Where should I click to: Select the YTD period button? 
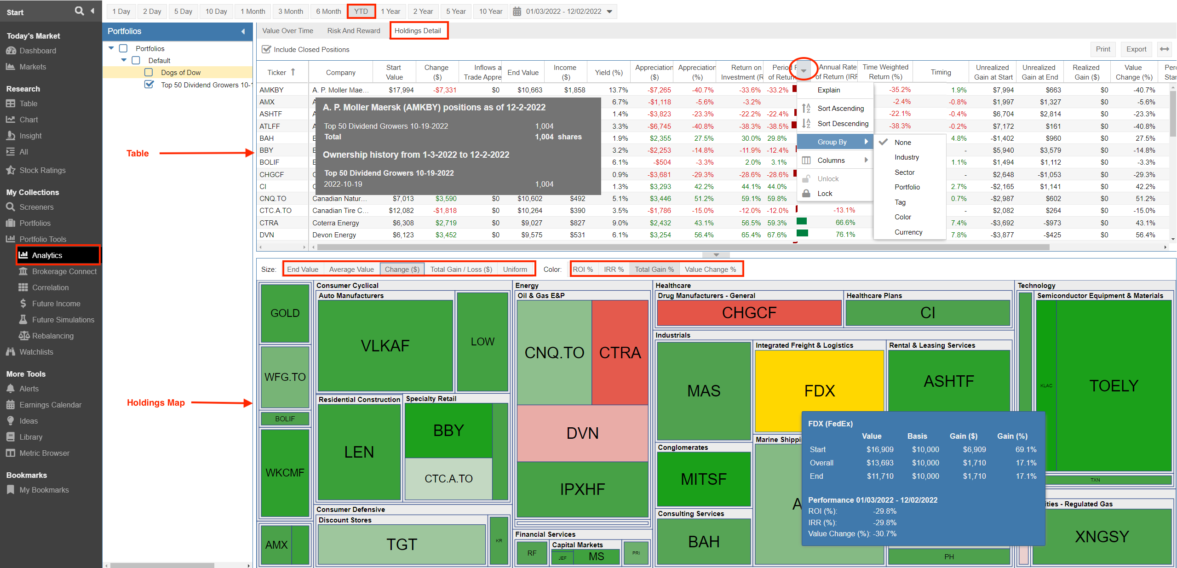[361, 11]
